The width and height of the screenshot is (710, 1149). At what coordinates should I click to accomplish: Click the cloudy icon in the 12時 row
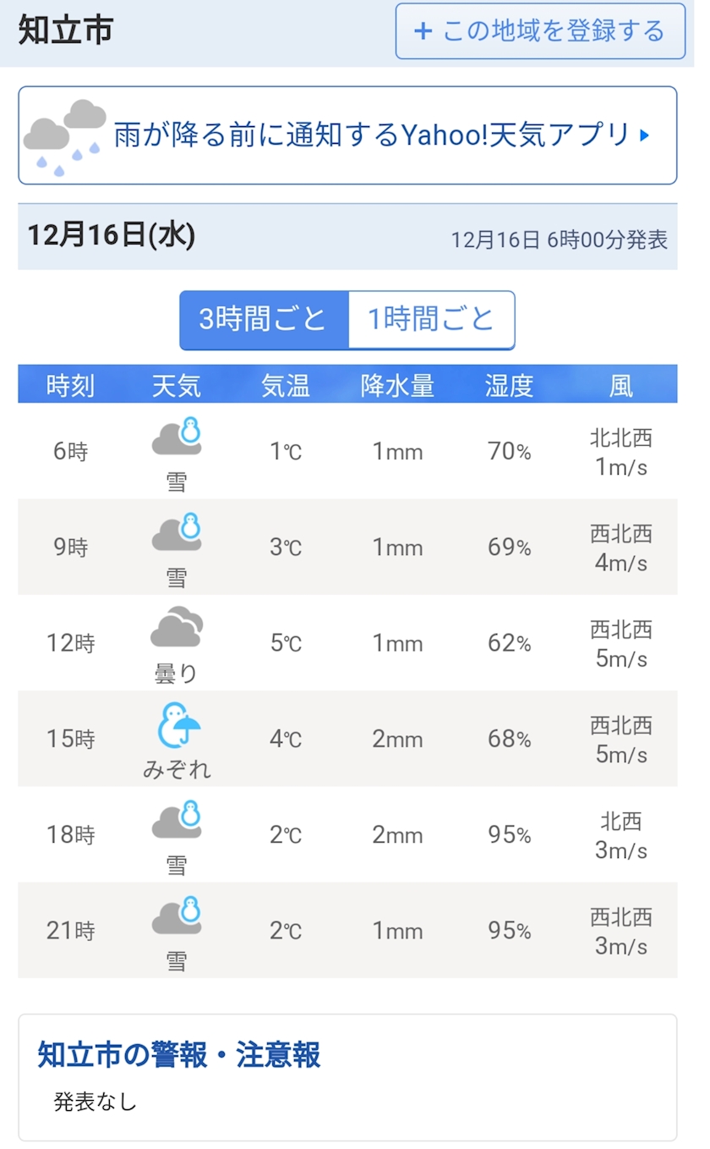(x=177, y=628)
